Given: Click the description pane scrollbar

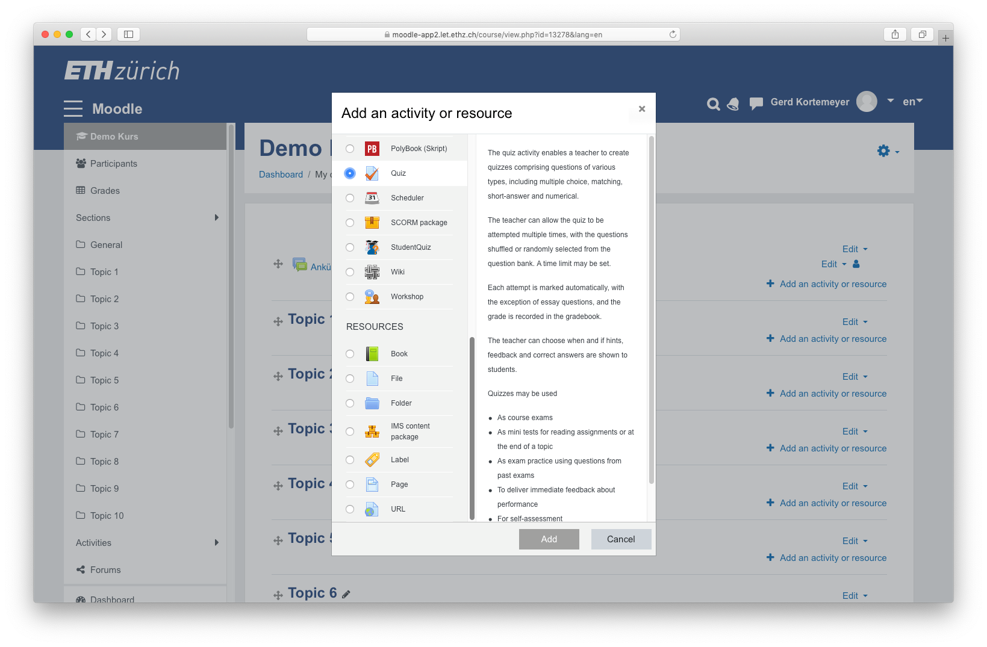Looking at the screenshot, I should 652,310.
